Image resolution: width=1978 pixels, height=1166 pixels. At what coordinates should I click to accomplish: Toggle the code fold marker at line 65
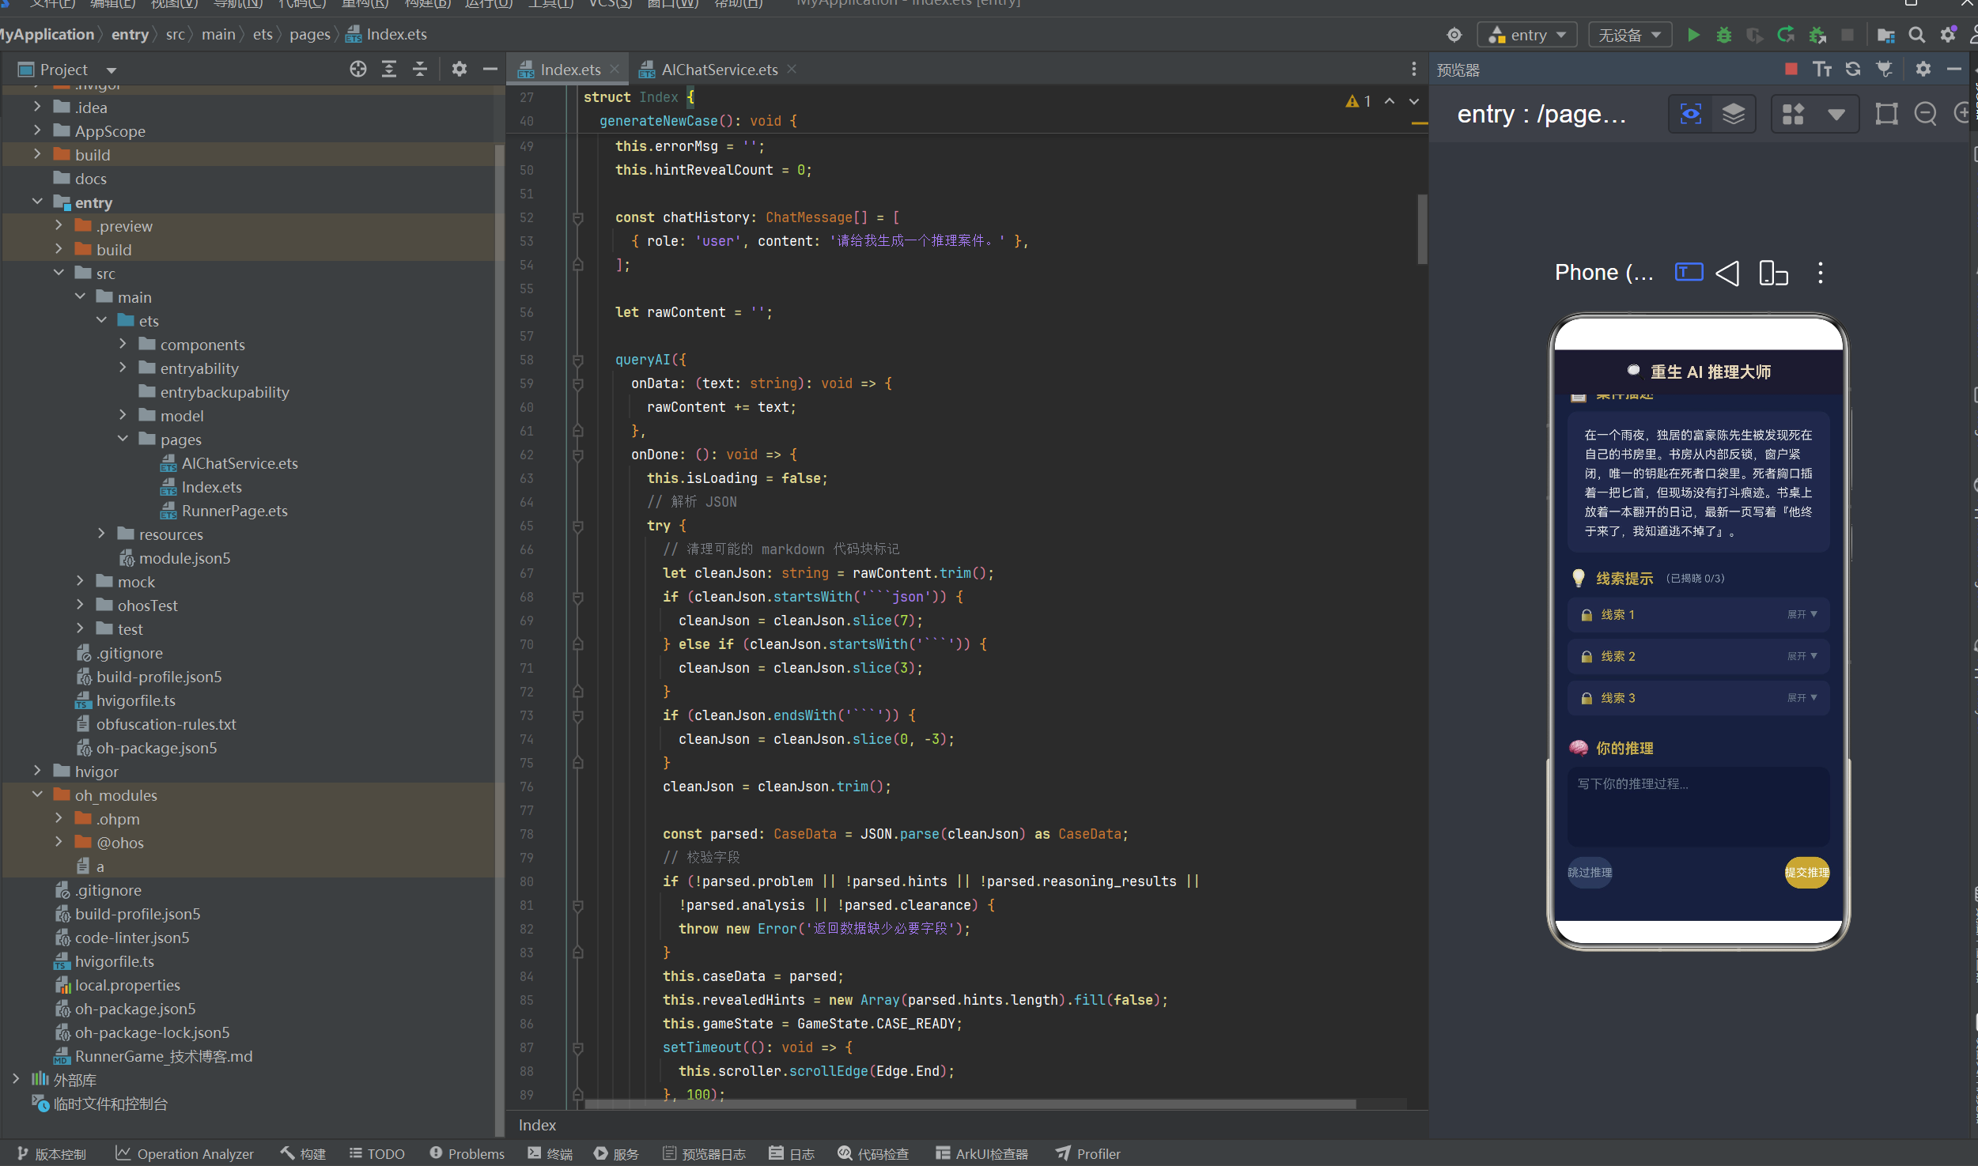point(578,526)
